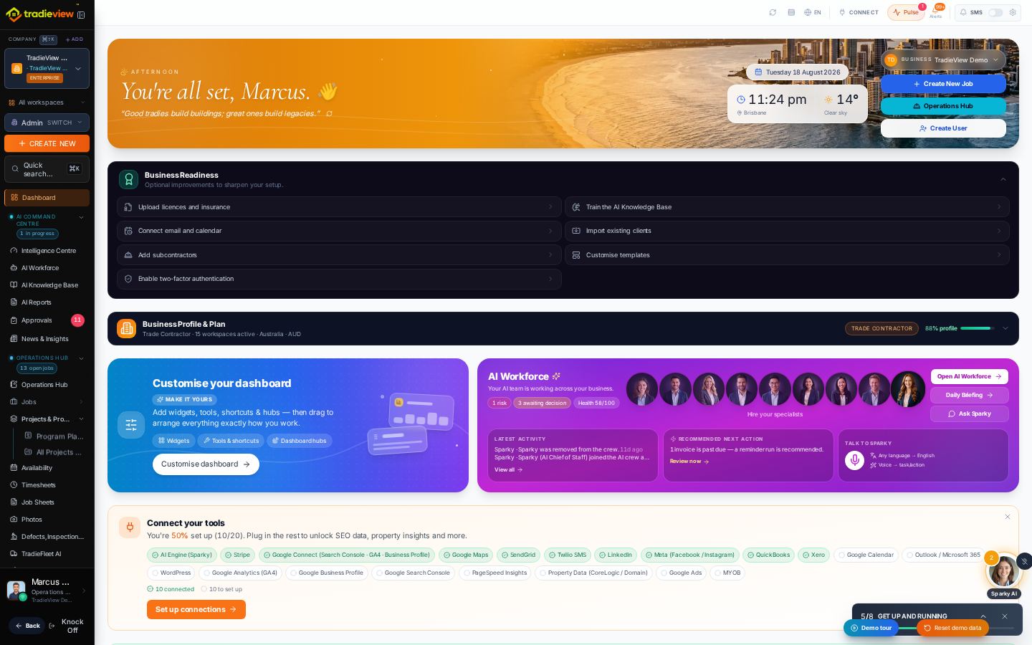This screenshot has height=645, width=1032.
Task: Open Train the AI Knowledge Base
Action: (x=787, y=207)
